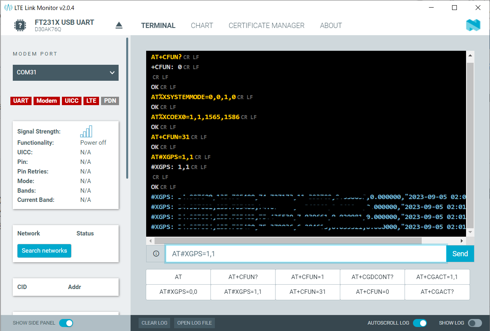
Task: Enable the Show Log switch
Action: 475,323
